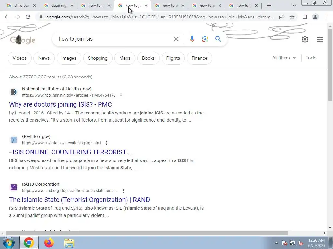
Task: Filter results by Finance
Action: click(x=199, y=58)
